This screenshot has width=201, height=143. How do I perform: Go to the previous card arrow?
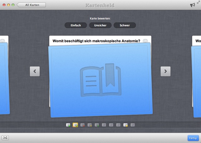pyautogui.click(x=35, y=71)
